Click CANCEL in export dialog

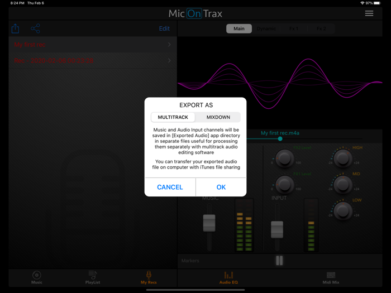(170, 187)
